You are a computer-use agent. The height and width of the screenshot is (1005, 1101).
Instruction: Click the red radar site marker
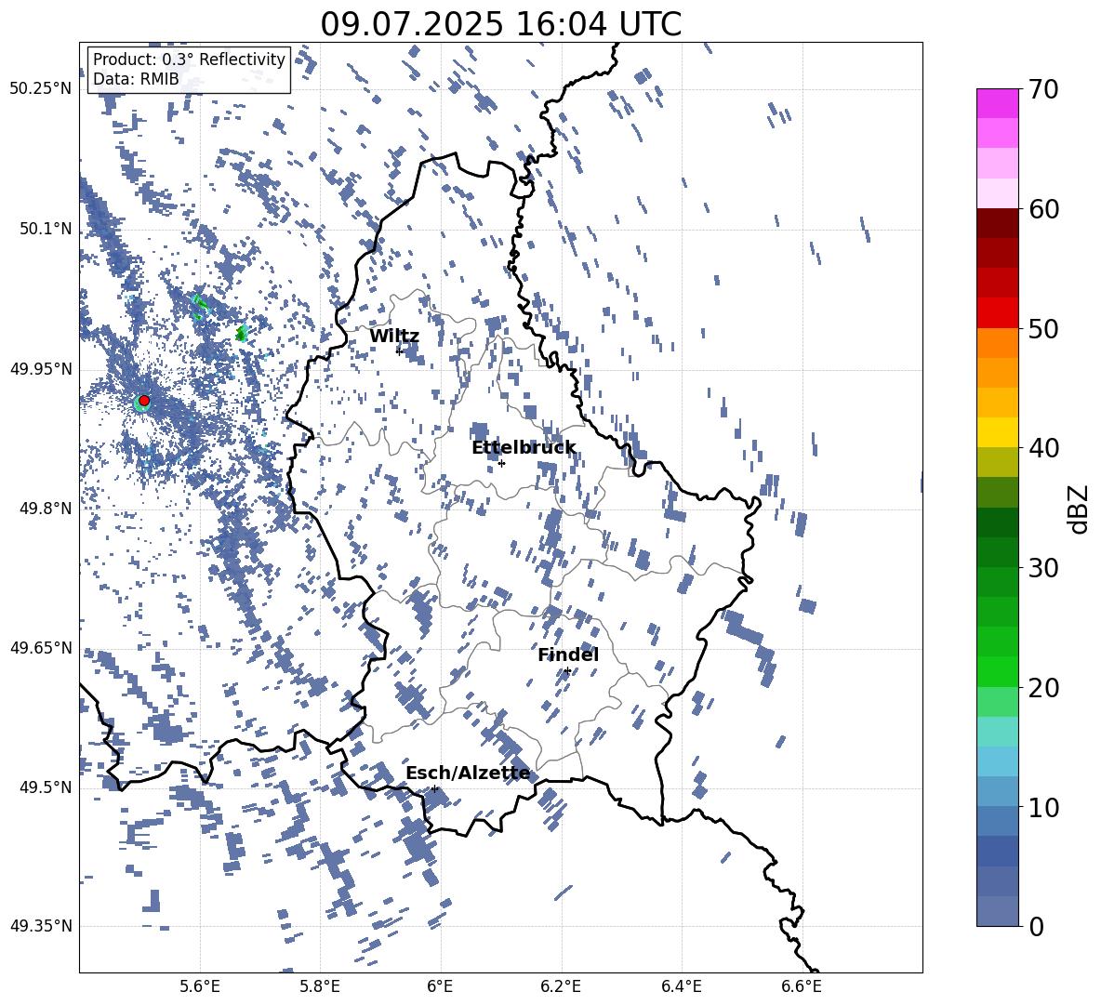(x=144, y=401)
